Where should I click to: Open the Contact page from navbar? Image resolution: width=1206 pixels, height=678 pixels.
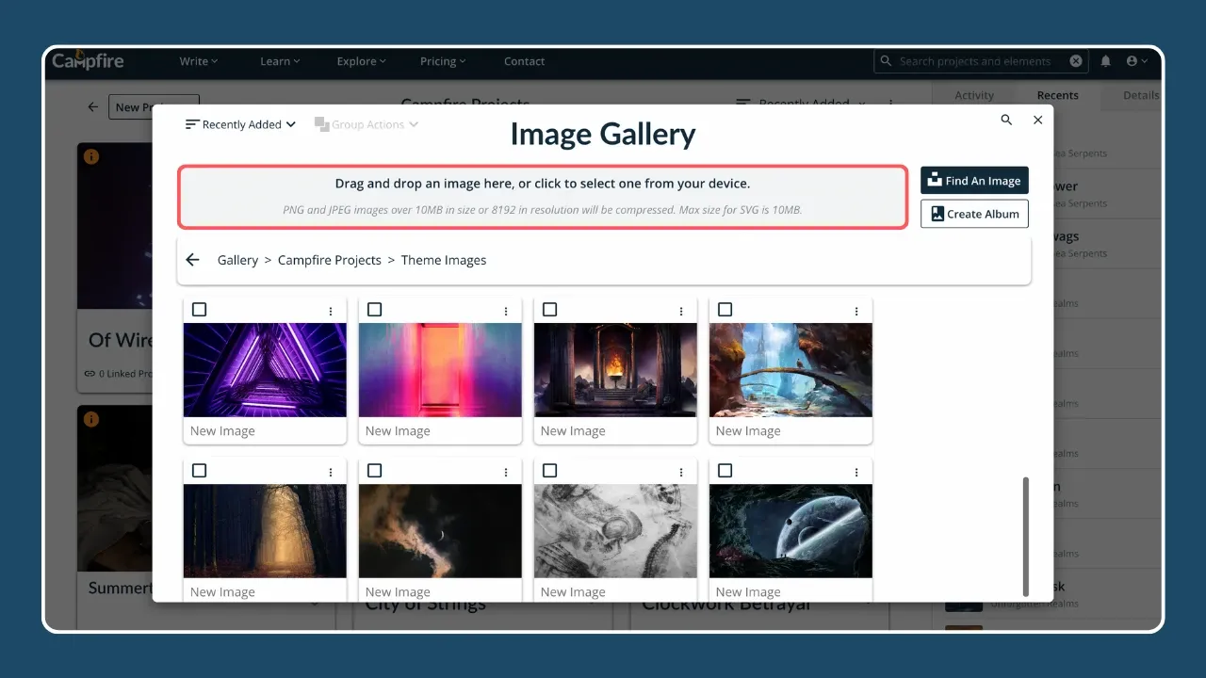[524, 61]
